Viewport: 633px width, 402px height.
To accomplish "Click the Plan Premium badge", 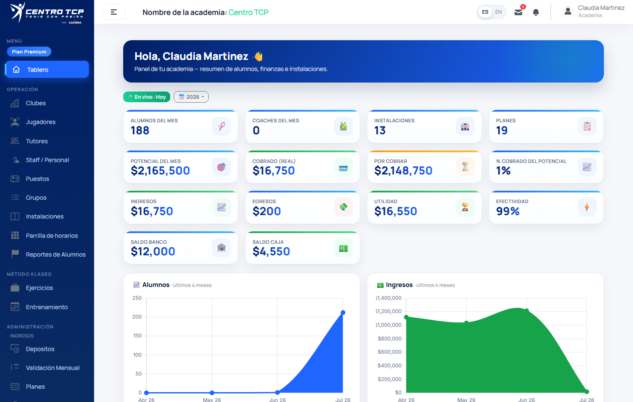I will tap(29, 52).
